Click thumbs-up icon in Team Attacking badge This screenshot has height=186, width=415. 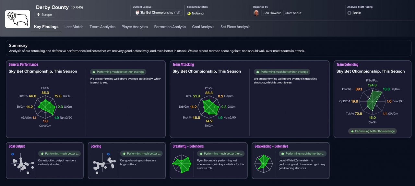tap(257, 72)
